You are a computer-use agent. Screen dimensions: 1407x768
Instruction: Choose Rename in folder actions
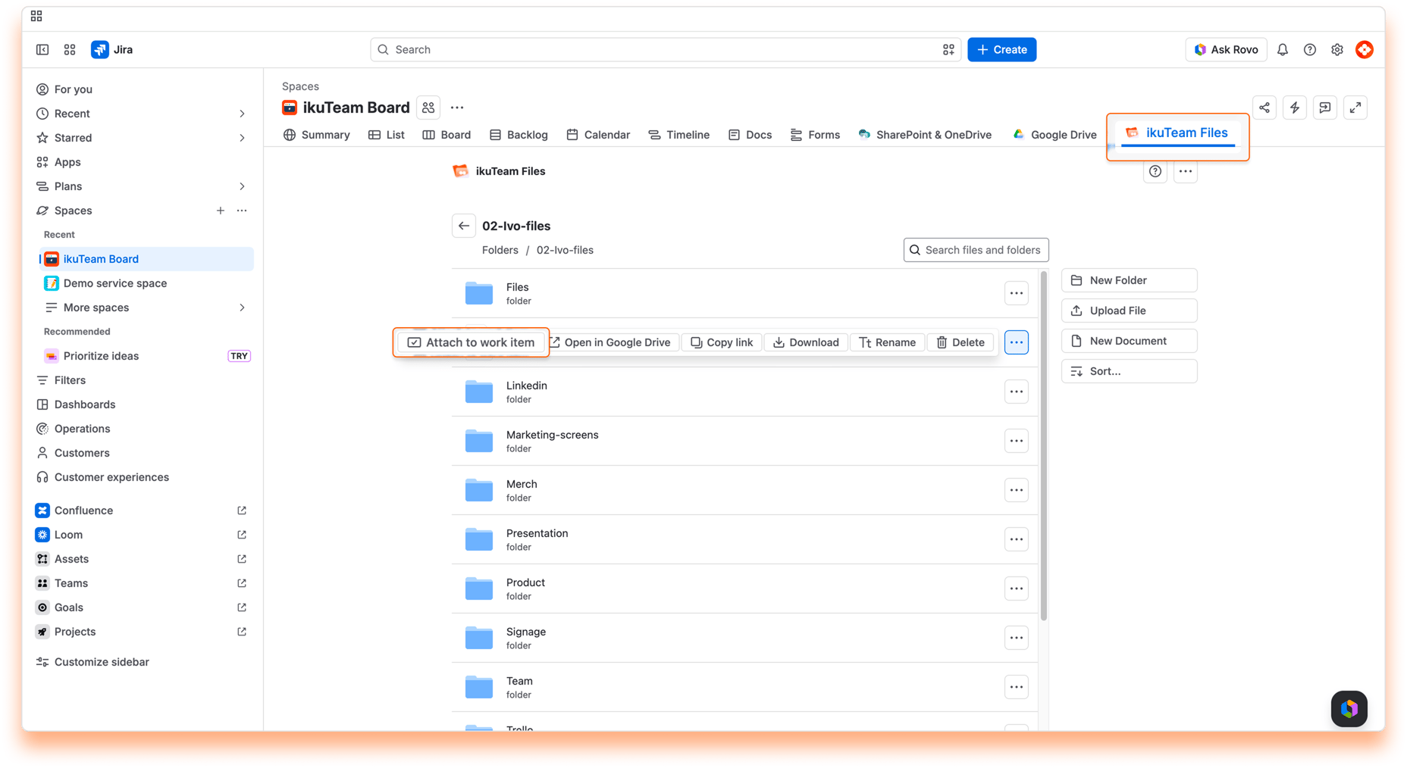(x=888, y=342)
